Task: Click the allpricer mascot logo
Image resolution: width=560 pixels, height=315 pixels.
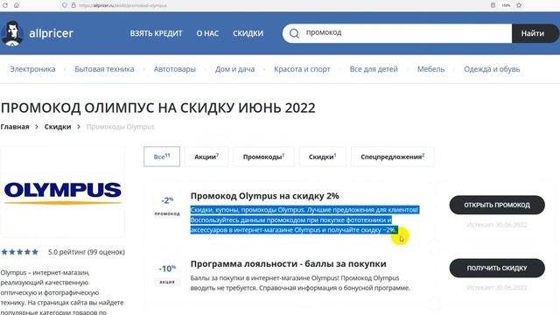Action: click(12, 33)
